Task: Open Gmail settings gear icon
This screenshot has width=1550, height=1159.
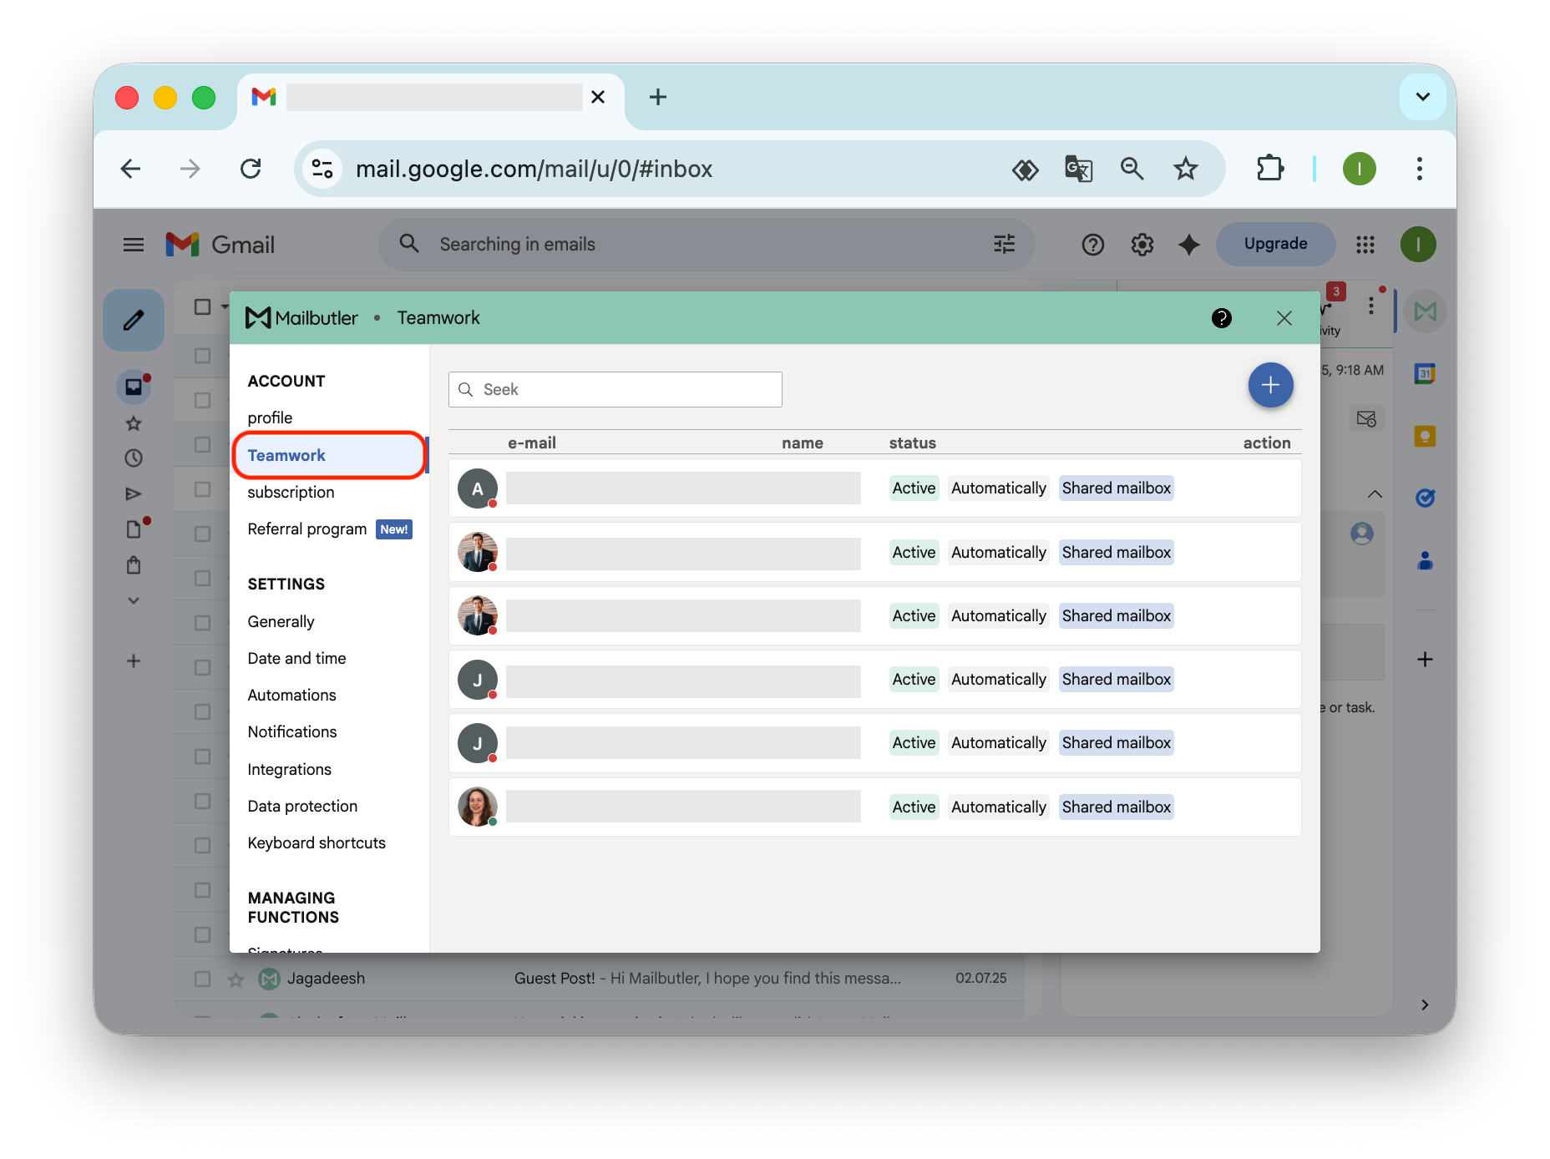Action: pos(1142,245)
